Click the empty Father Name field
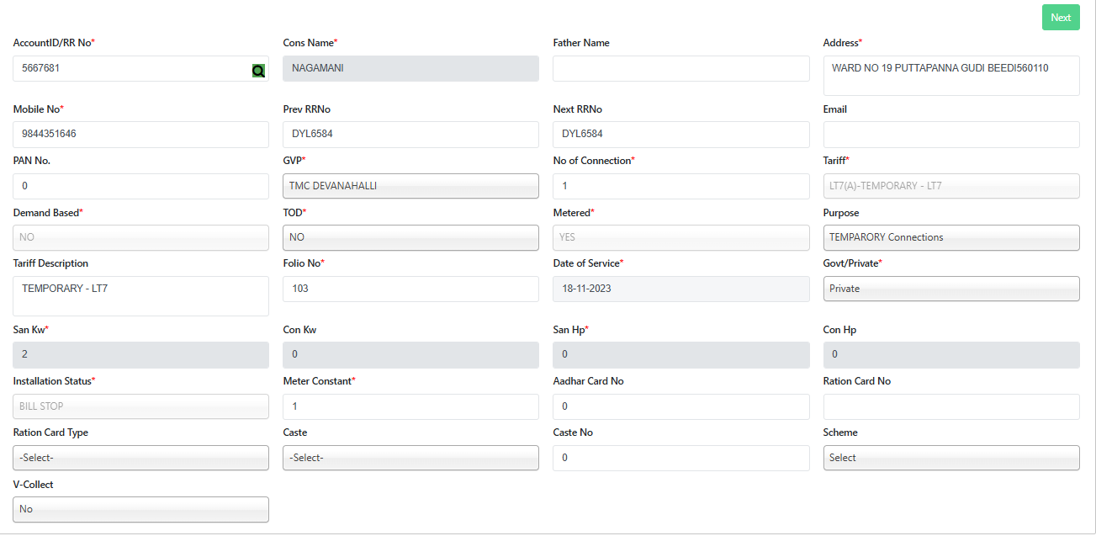The height and width of the screenshot is (536, 1096). pos(681,69)
